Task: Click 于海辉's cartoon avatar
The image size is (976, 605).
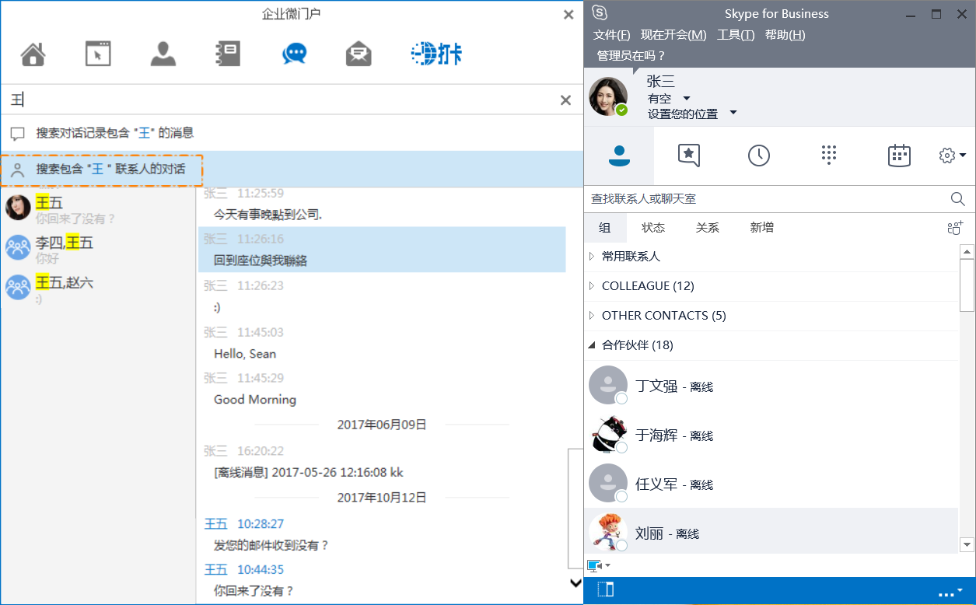Action: point(608,435)
